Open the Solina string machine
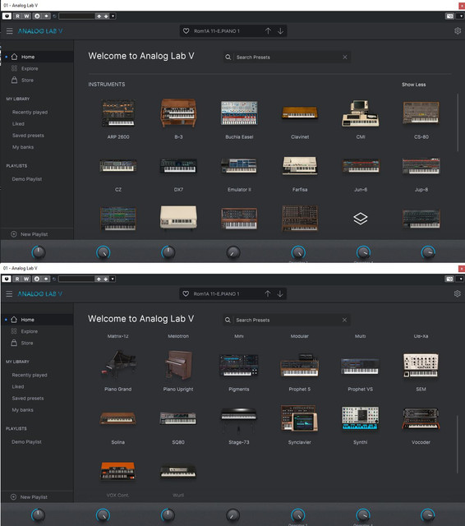The image size is (465, 526). [x=118, y=418]
